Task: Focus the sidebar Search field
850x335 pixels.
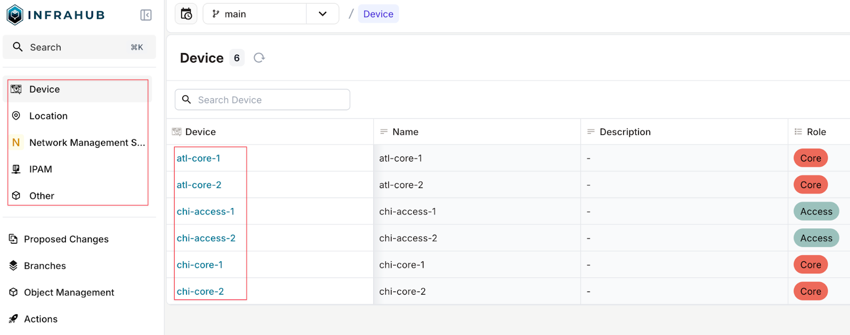Action: (80, 47)
